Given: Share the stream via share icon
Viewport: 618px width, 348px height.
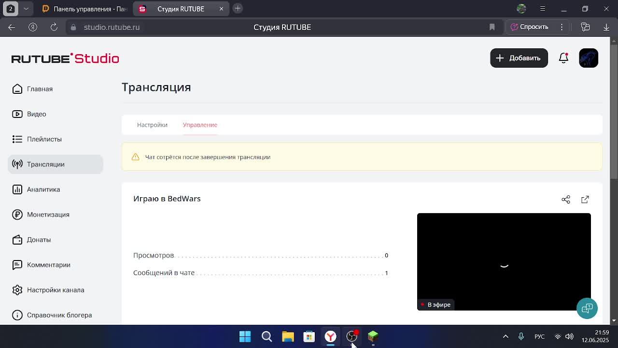Looking at the screenshot, I should click(566, 199).
